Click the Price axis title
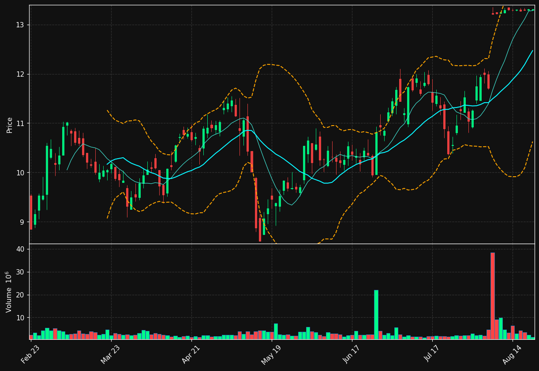The width and height of the screenshot is (539, 371). 10,125
